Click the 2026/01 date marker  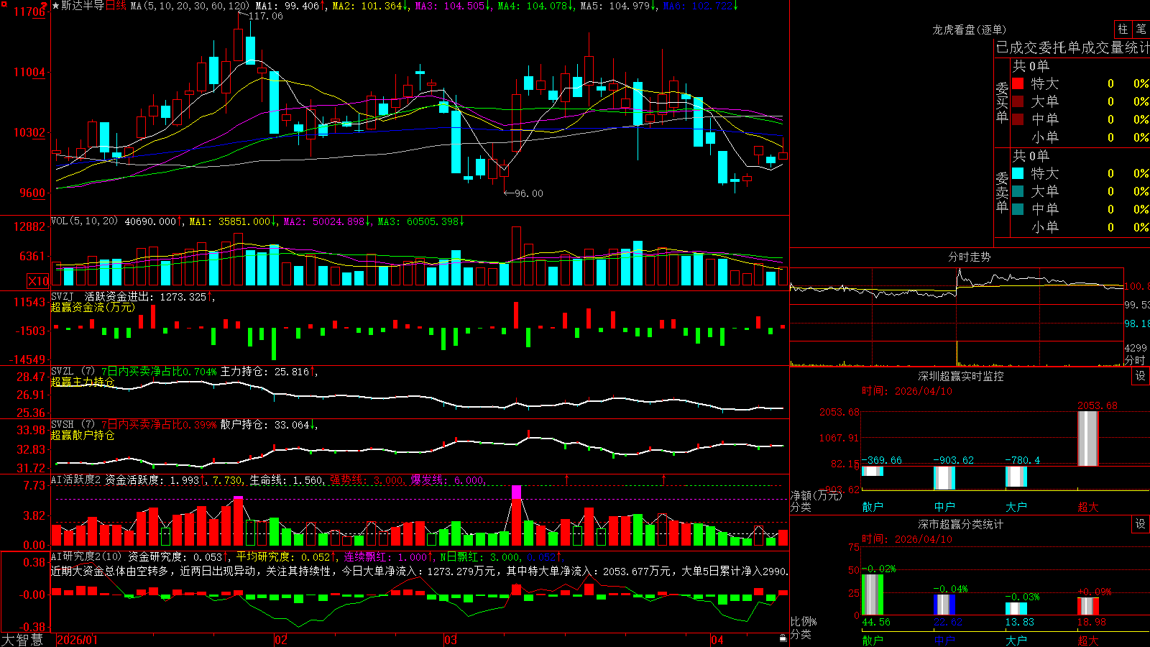coord(77,640)
